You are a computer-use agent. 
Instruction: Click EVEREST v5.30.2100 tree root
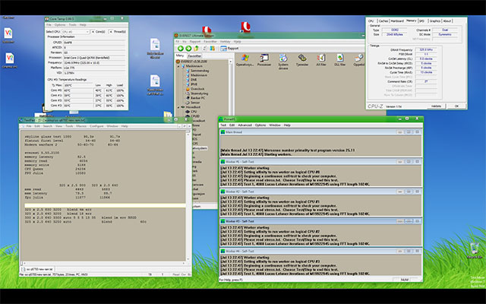[191, 62]
